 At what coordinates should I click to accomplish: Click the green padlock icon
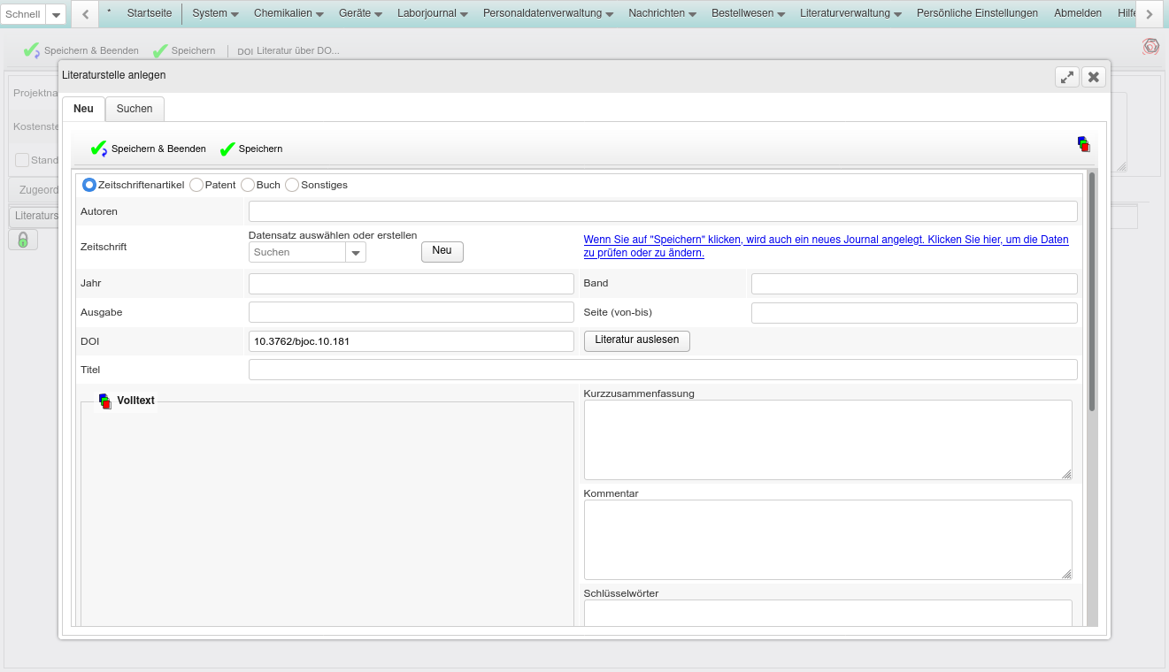click(23, 240)
